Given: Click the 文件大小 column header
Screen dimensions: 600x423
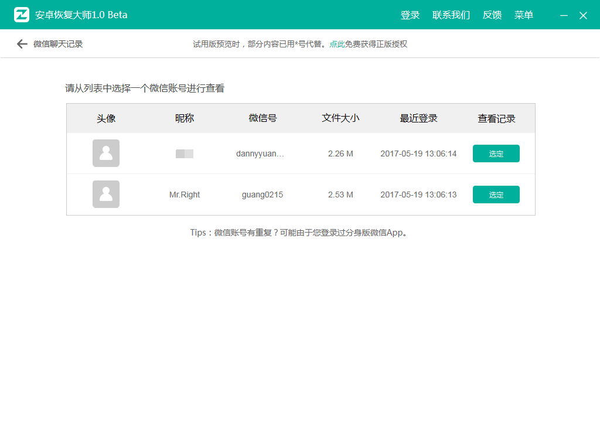Looking at the screenshot, I should (x=340, y=118).
